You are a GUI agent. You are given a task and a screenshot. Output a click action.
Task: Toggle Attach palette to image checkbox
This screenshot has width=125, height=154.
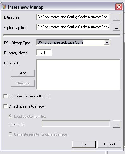(x=5, y=106)
